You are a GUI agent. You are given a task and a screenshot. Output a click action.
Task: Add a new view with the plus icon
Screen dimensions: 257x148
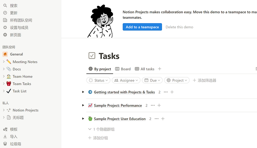[x=159, y=69]
